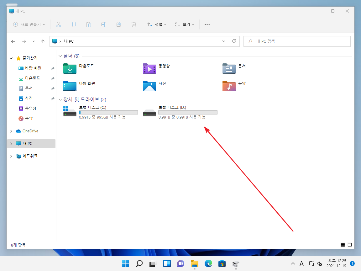Click the Paste clipboard icon
The width and height of the screenshot is (361, 271).
pyautogui.click(x=89, y=24)
